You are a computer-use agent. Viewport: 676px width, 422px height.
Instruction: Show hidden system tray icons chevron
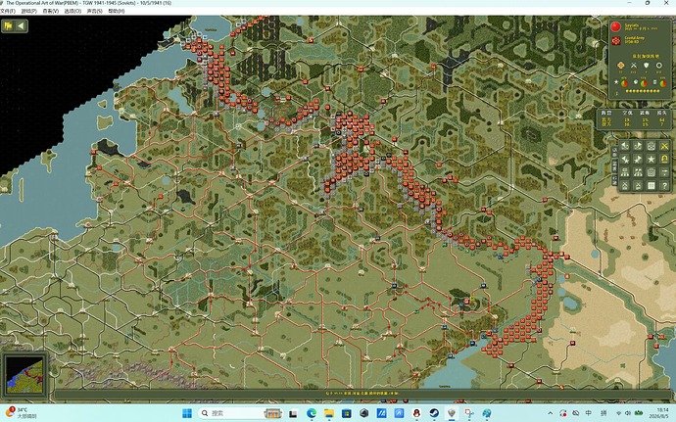(x=551, y=413)
